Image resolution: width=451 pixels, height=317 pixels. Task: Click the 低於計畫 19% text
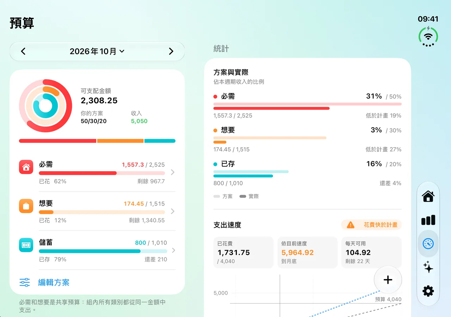(383, 116)
